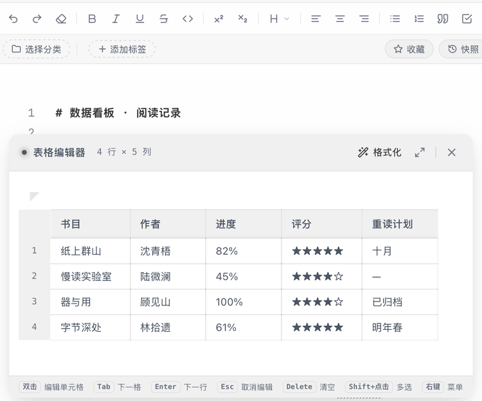Select row number 1 header
Screen dimensions: 482x401
click(x=35, y=251)
